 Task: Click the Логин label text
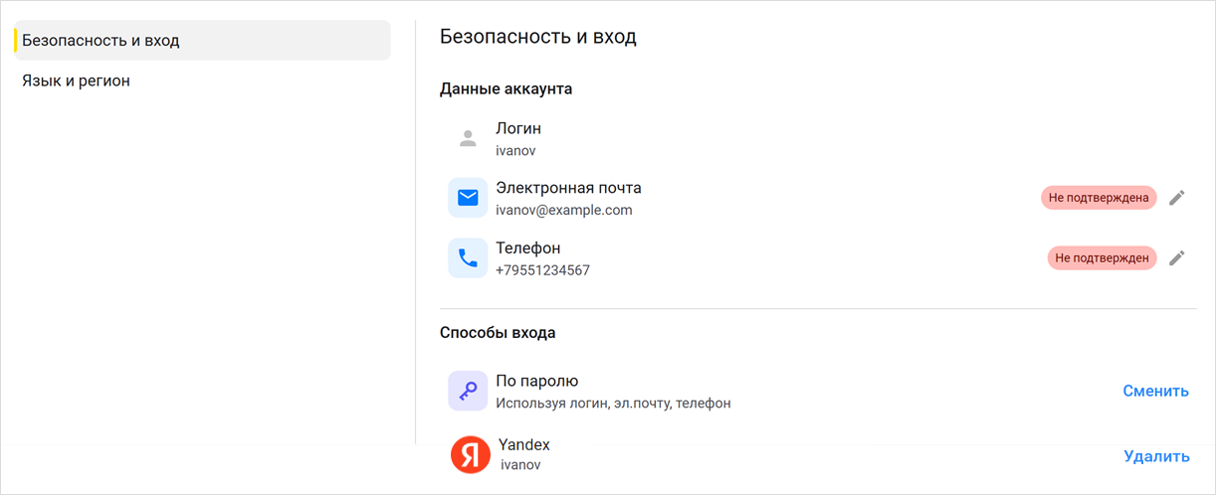click(518, 129)
